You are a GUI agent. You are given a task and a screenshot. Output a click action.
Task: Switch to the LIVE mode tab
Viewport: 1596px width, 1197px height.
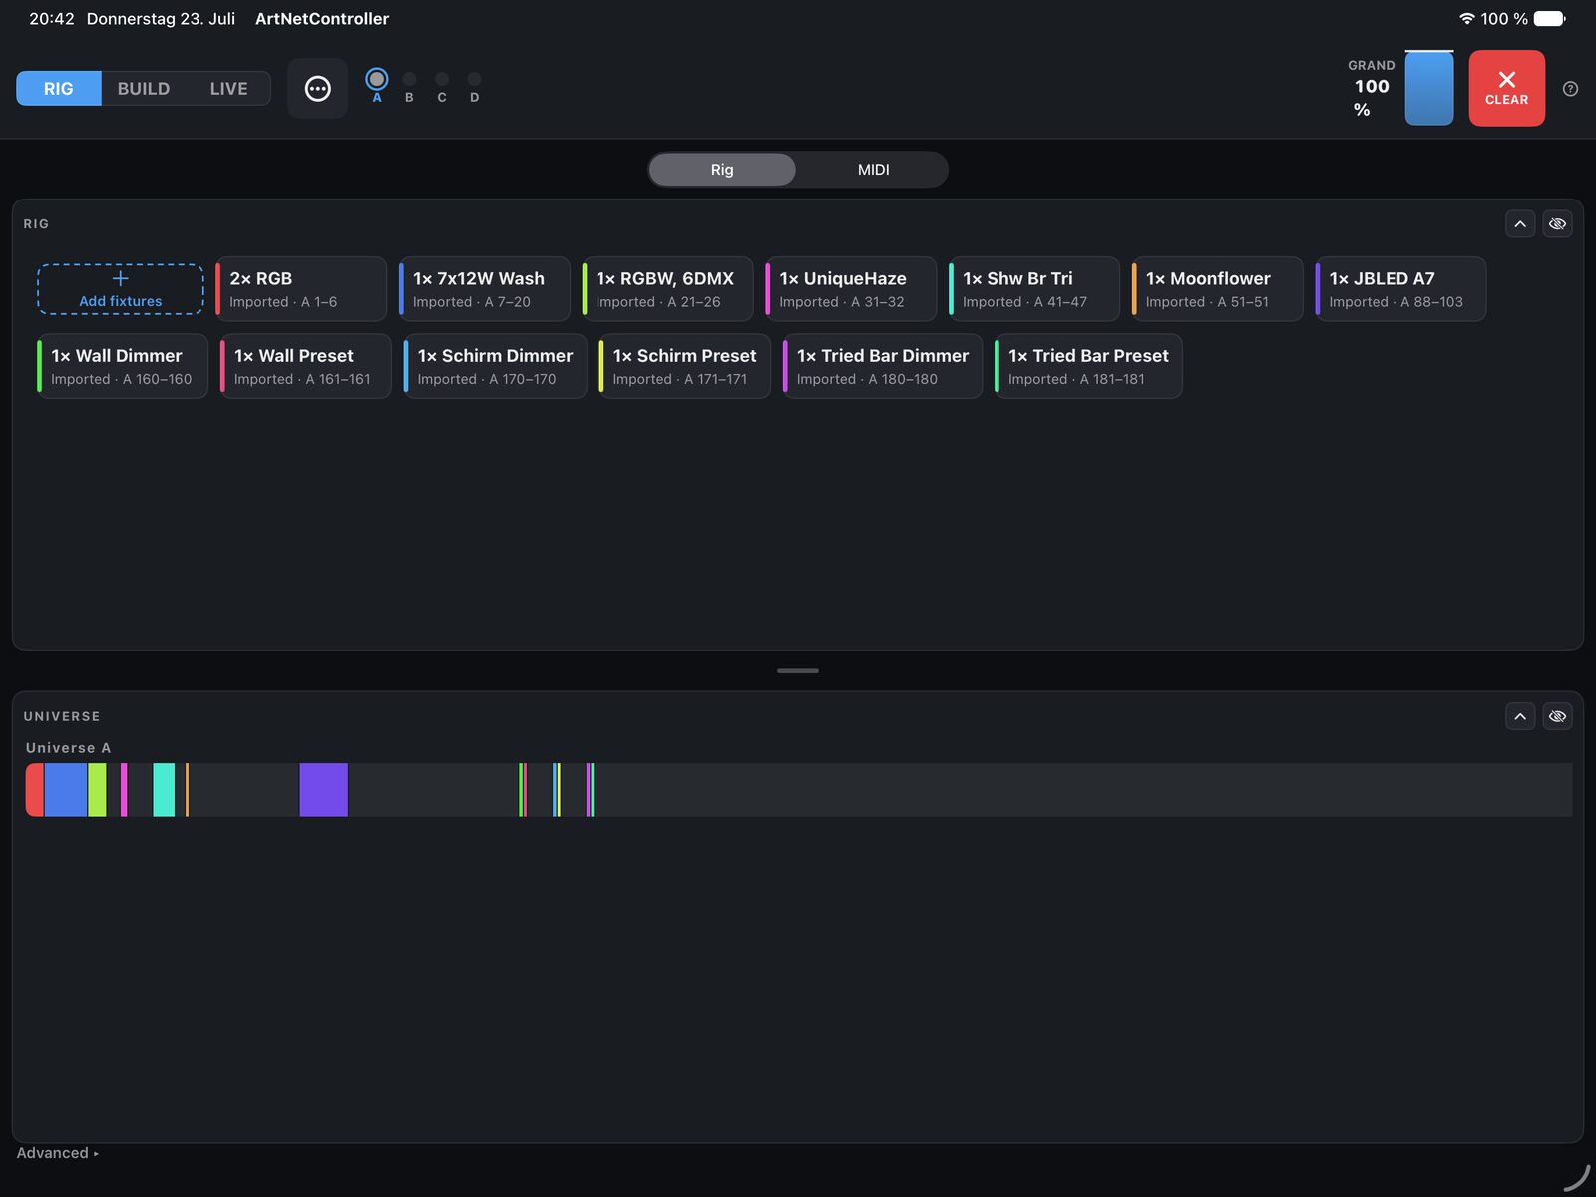pyautogui.click(x=228, y=89)
